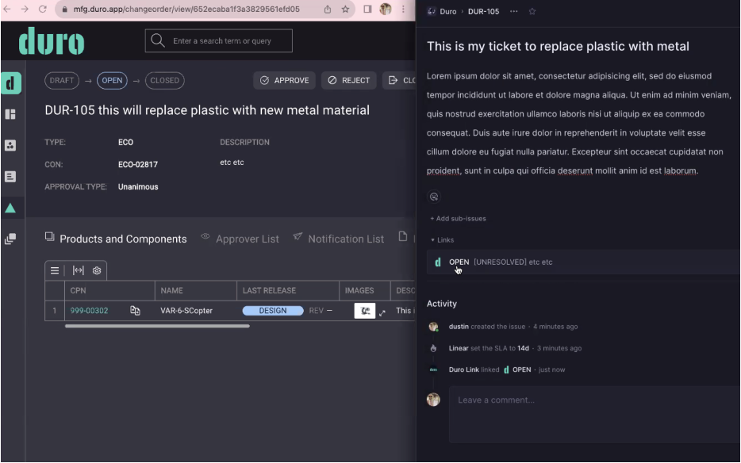Click the table settings gear icon
Screen dimensions: 741x463
(97, 270)
